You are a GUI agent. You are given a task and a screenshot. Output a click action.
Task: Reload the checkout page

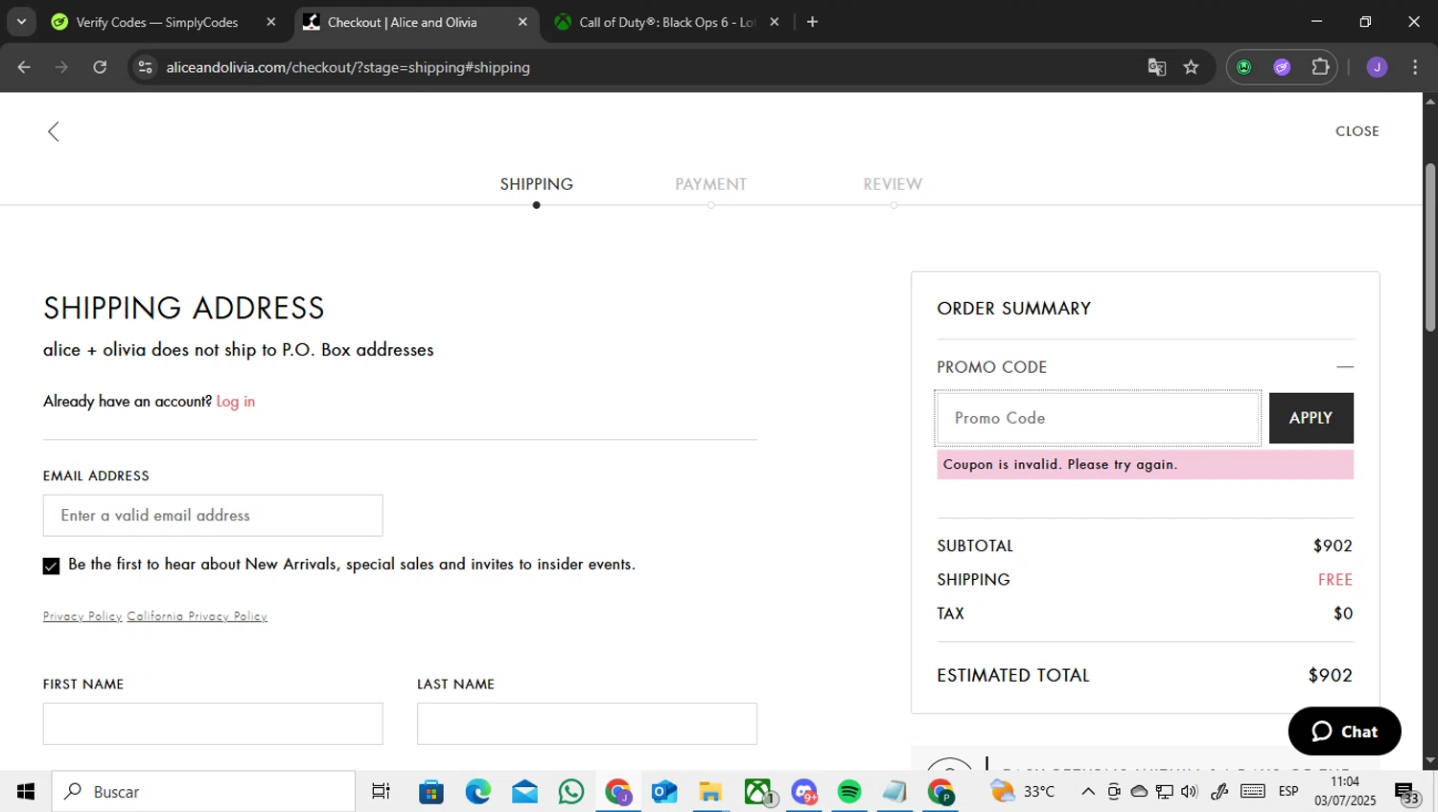(x=100, y=67)
